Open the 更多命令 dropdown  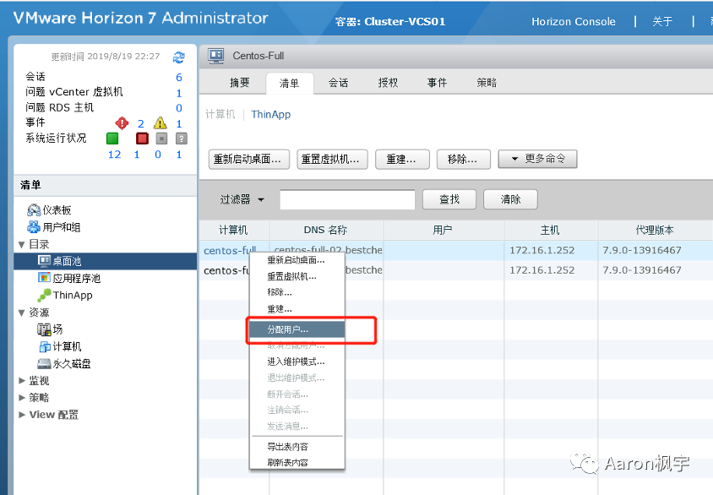click(537, 159)
